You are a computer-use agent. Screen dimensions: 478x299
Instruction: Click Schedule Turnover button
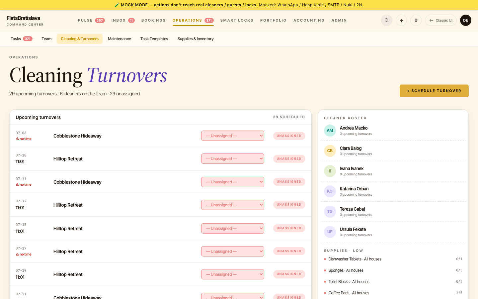[434, 91]
